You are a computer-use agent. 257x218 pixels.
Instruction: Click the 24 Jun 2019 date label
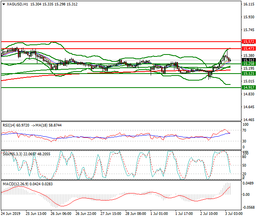coord(11,214)
